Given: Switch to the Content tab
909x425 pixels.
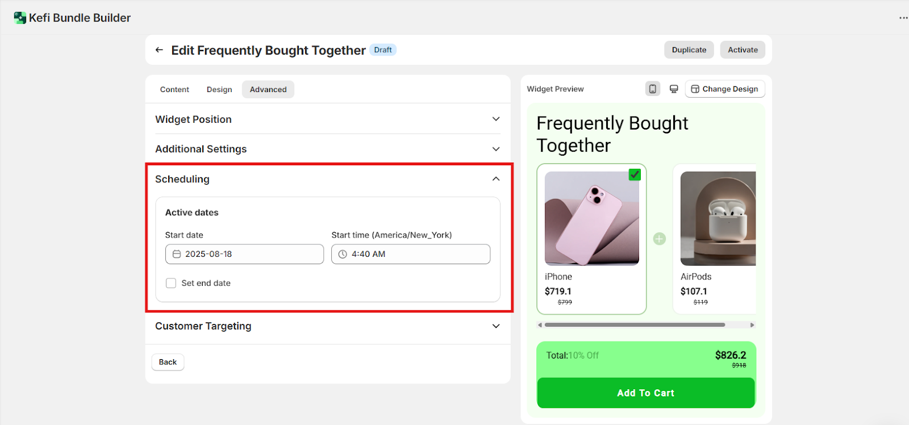Looking at the screenshot, I should [174, 89].
